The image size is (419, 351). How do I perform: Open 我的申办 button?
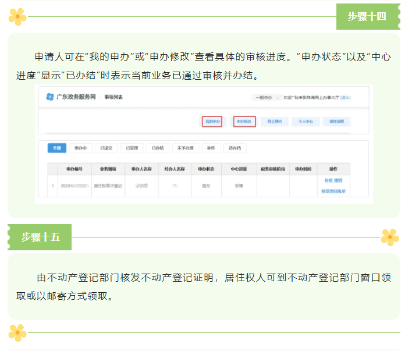pos(212,122)
